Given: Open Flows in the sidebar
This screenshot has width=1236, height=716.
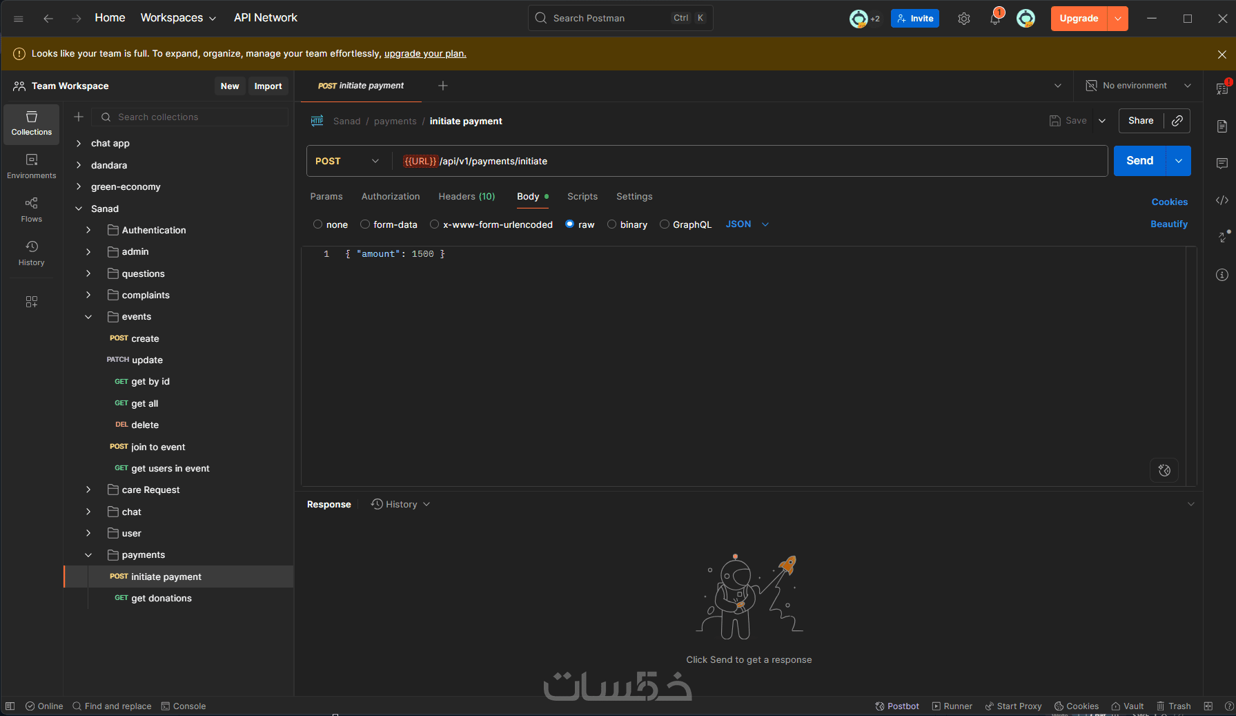Looking at the screenshot, I should [32, 211].
